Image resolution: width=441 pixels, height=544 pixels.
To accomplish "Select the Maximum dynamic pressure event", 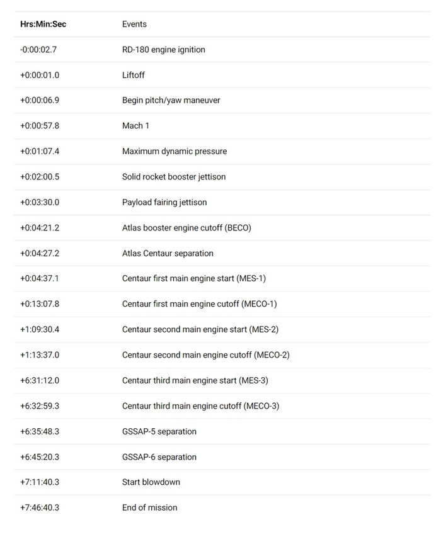I will 174,151.
